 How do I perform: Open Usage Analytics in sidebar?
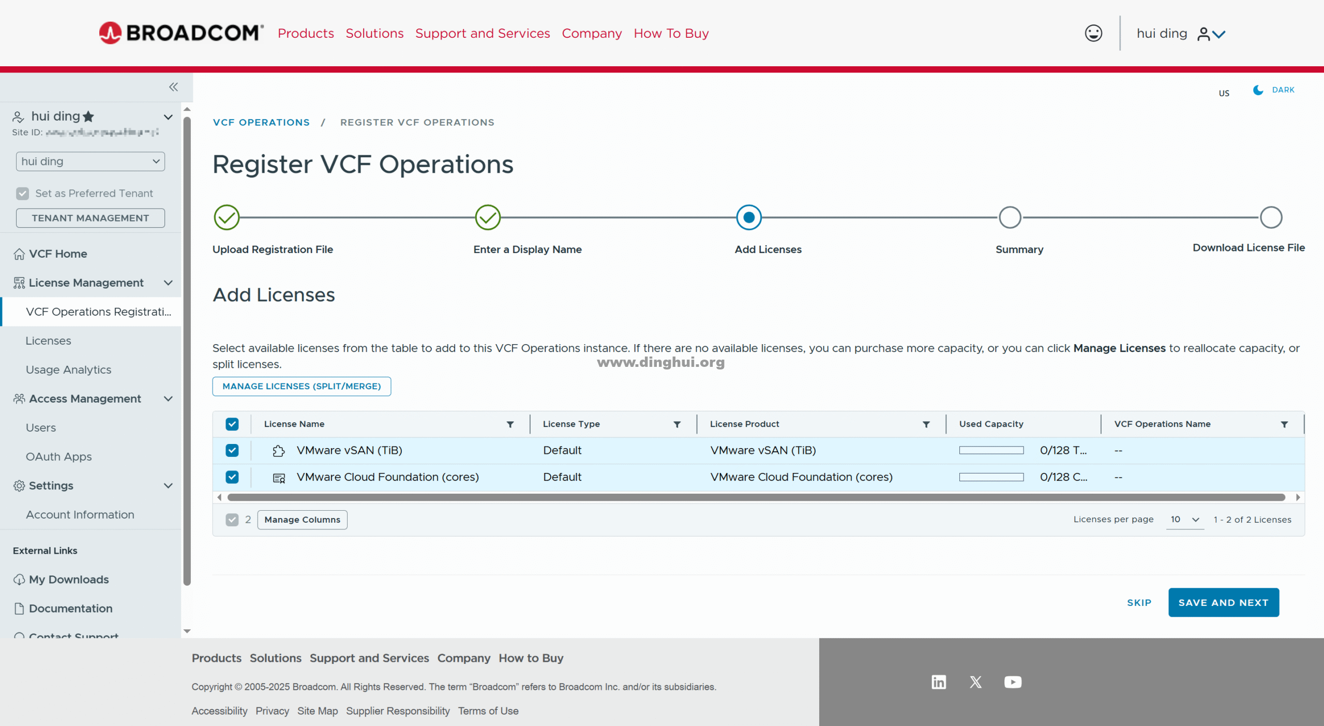(x=68, y=370)
